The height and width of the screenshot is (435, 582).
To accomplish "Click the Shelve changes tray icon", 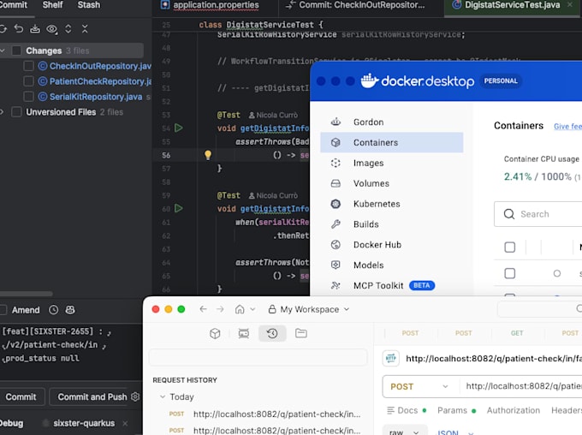I will point(35,28).
